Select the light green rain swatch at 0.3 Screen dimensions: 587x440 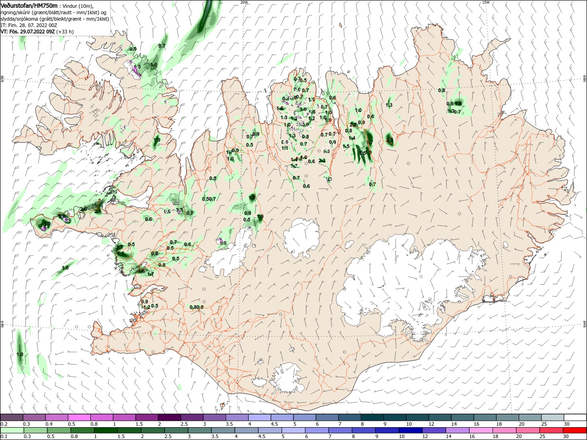point(35,430)
